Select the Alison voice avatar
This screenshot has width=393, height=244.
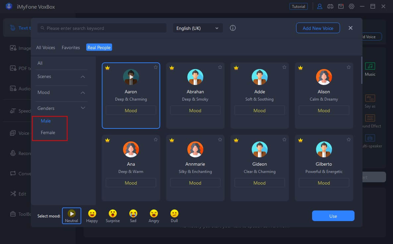(x=324, y=77)
